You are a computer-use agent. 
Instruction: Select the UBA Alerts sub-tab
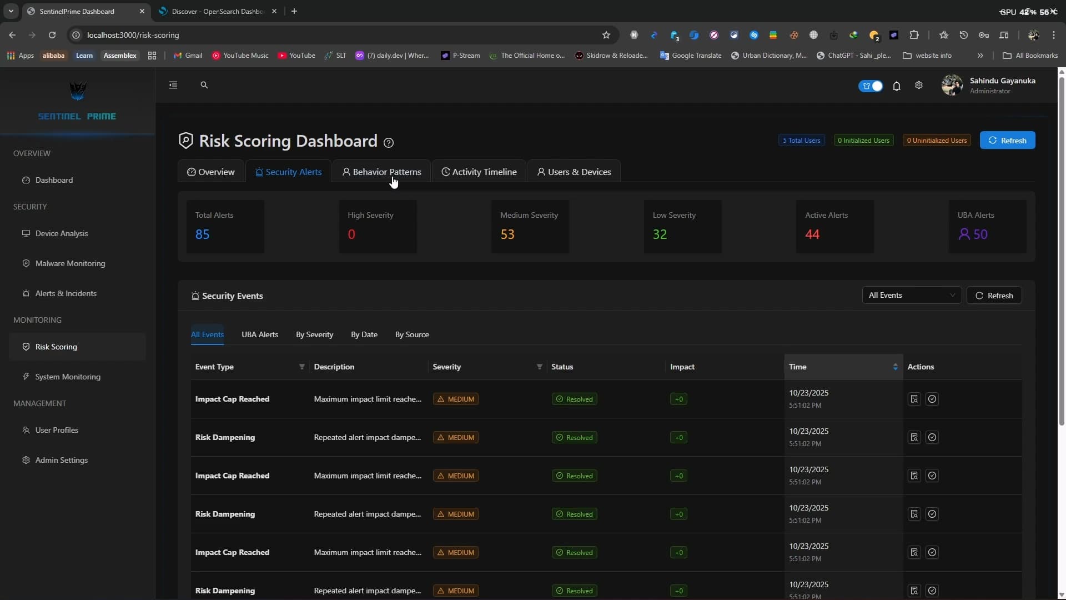coord(259,334)
